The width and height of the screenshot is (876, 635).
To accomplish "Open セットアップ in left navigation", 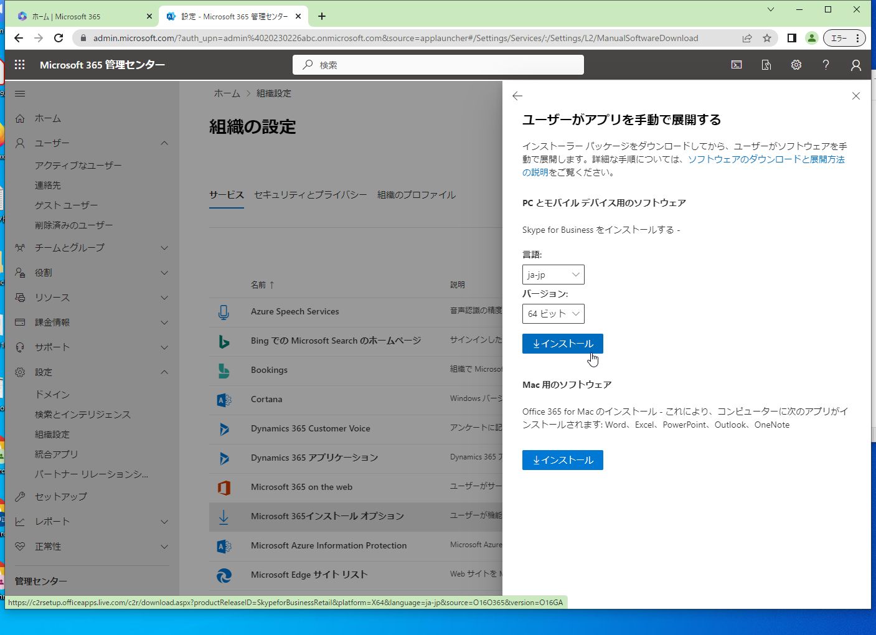I will (x=61, y=497).
